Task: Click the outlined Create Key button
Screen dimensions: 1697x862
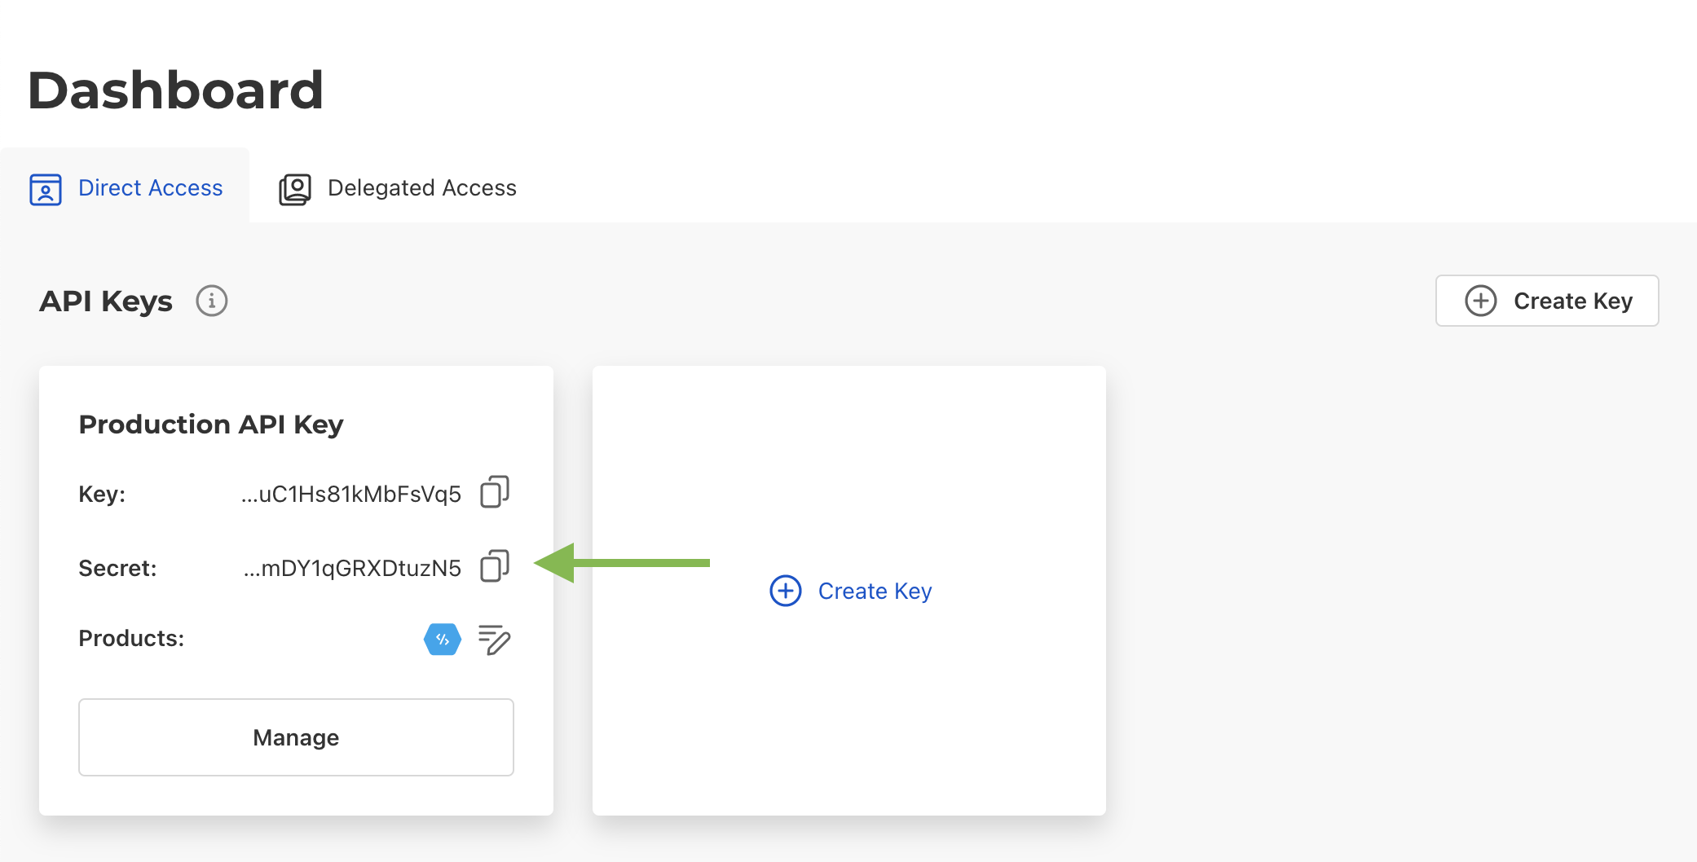Action: pos(1546,301)
